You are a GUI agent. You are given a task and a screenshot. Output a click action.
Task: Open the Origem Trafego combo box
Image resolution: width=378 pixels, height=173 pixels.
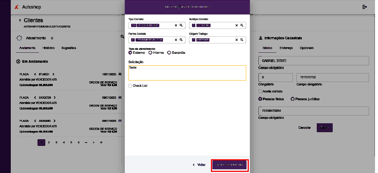pos(218,40)
